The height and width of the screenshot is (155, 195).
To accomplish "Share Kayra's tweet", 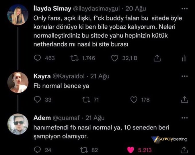I will pyautogui.click(x=184, y=100).
